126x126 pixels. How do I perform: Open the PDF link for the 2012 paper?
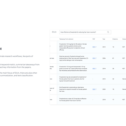(94, 47)
